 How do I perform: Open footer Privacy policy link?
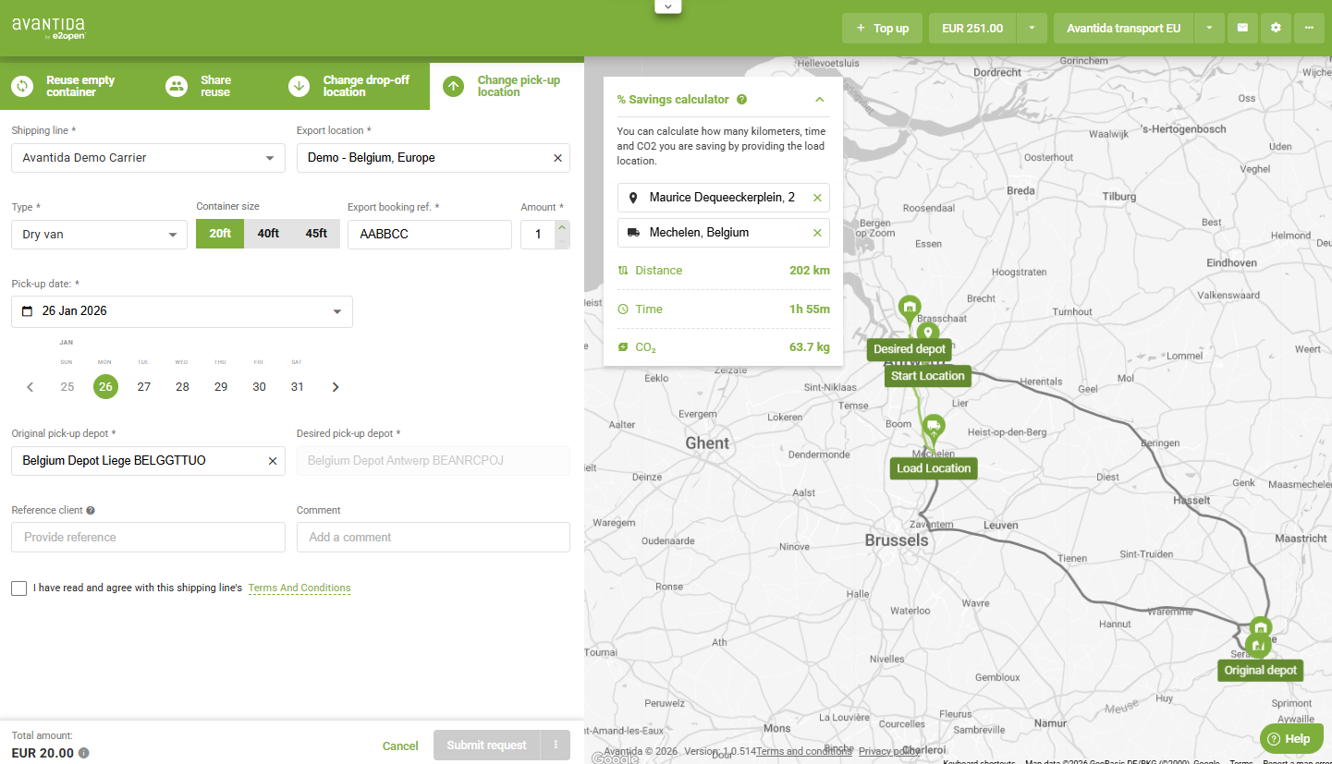point(889,751)
